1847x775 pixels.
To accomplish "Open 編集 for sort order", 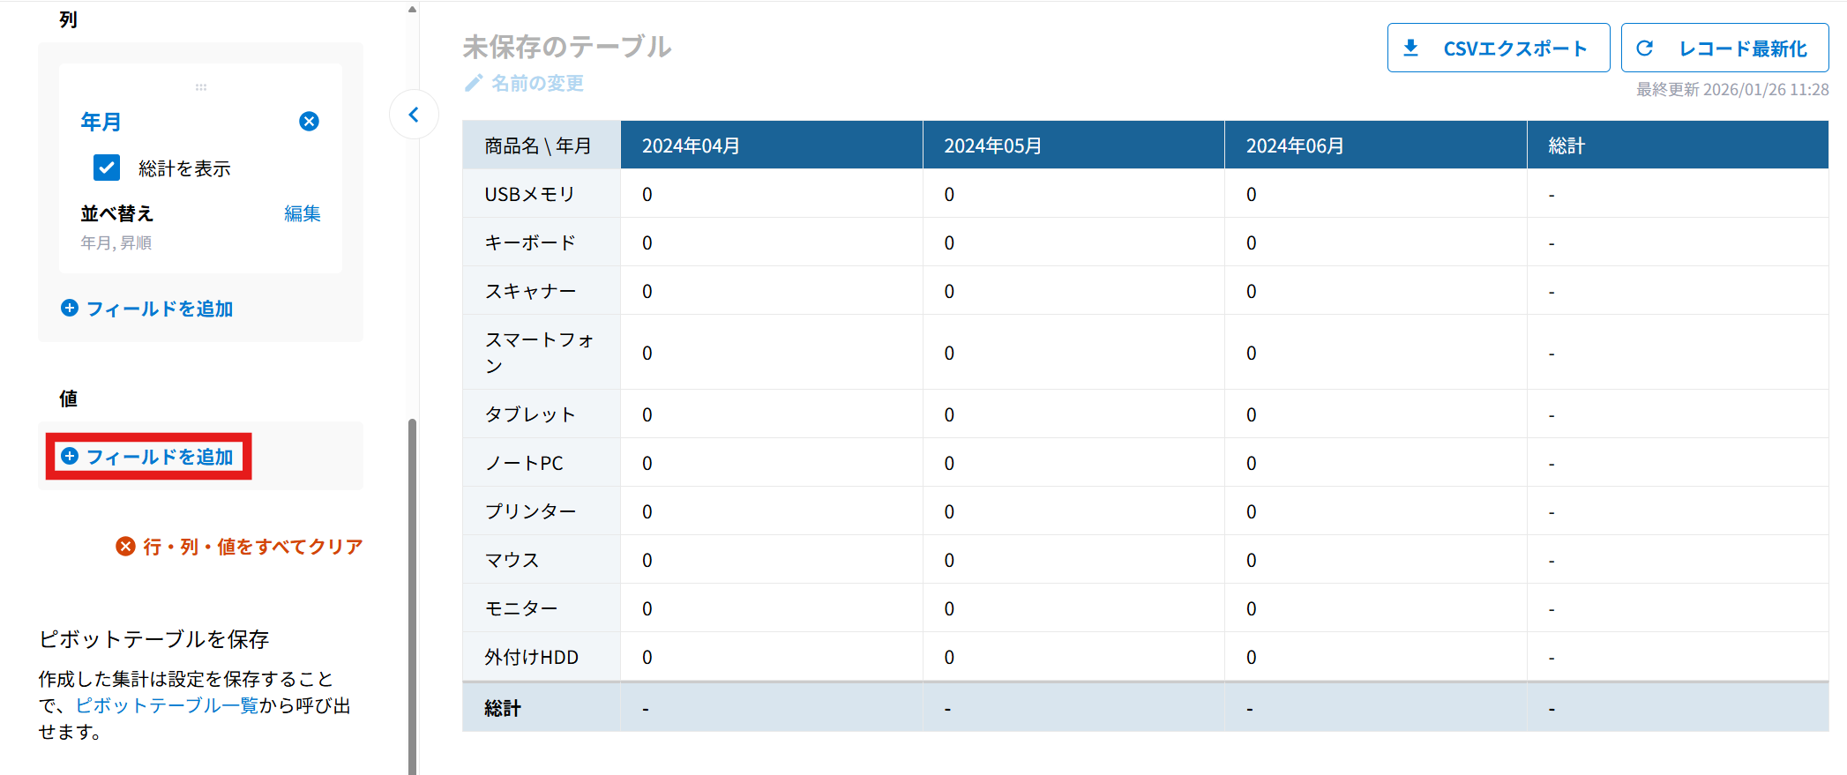I will click(x=302, y=213).
